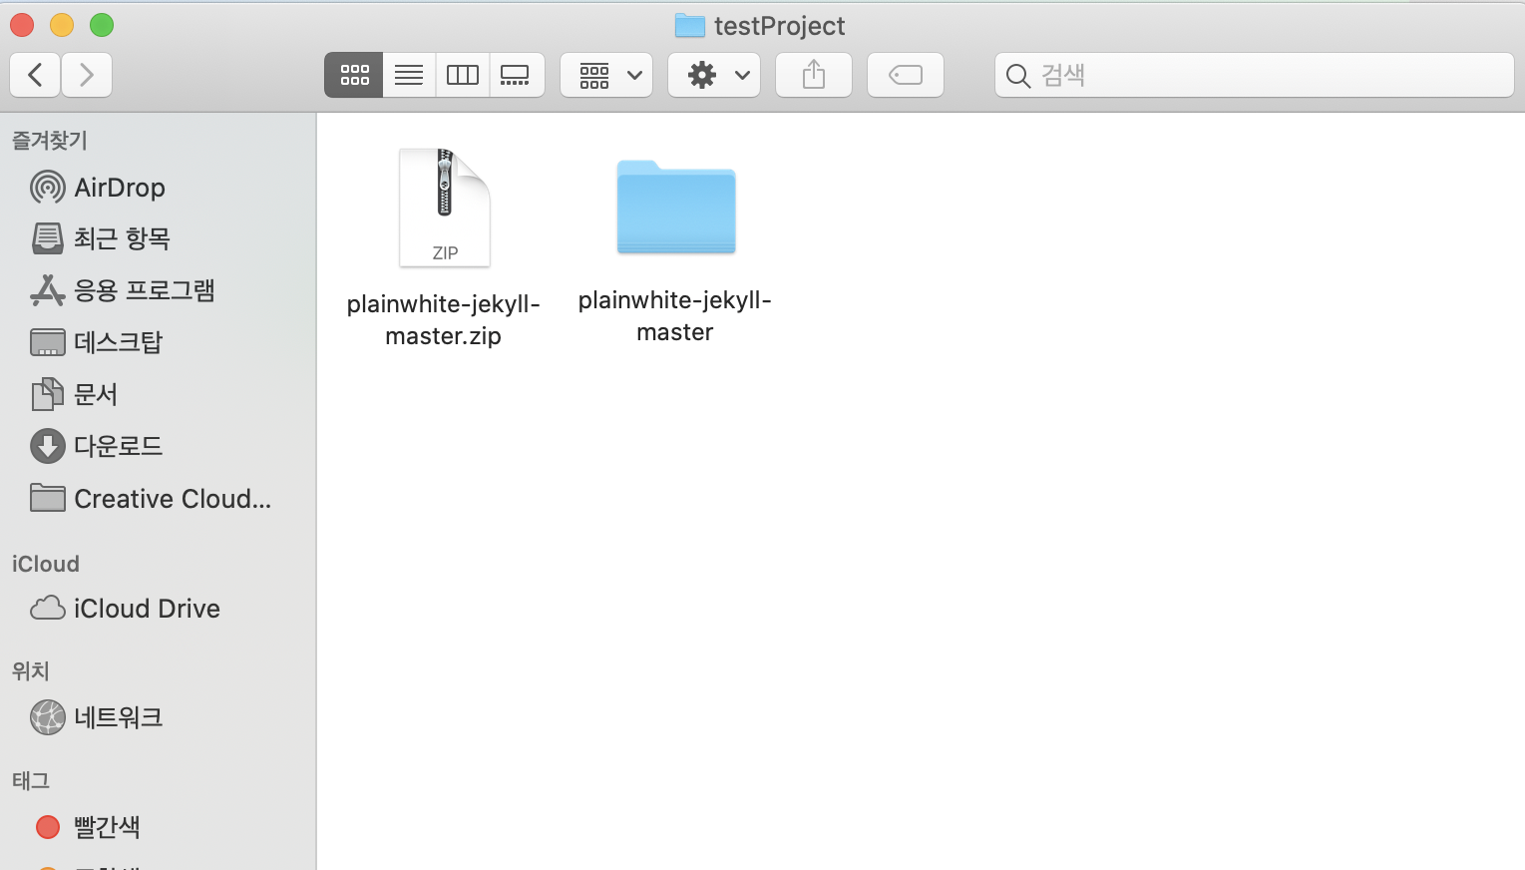1525x870 pixels.
Task: Switch to gallery view mode
Action: (516, 75)
